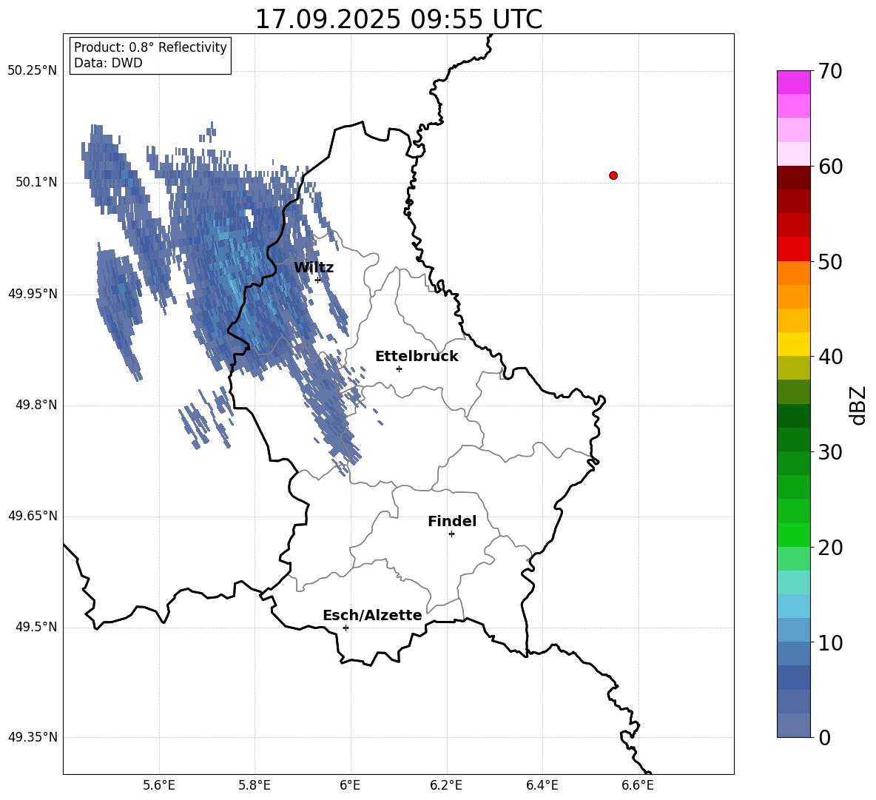Click the bright red colorbar segment just above 50
This screenshot has height=800, width=876.
(793, 249)
